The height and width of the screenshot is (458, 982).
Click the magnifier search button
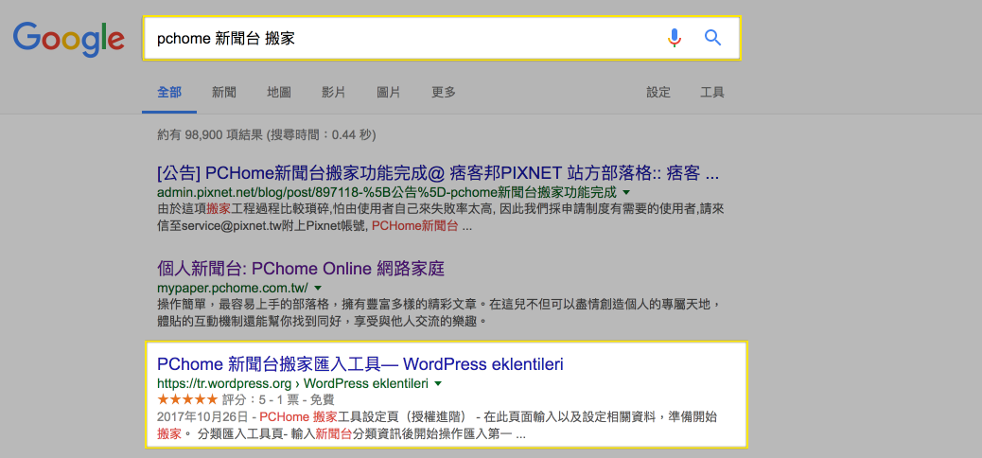point(712,38)
